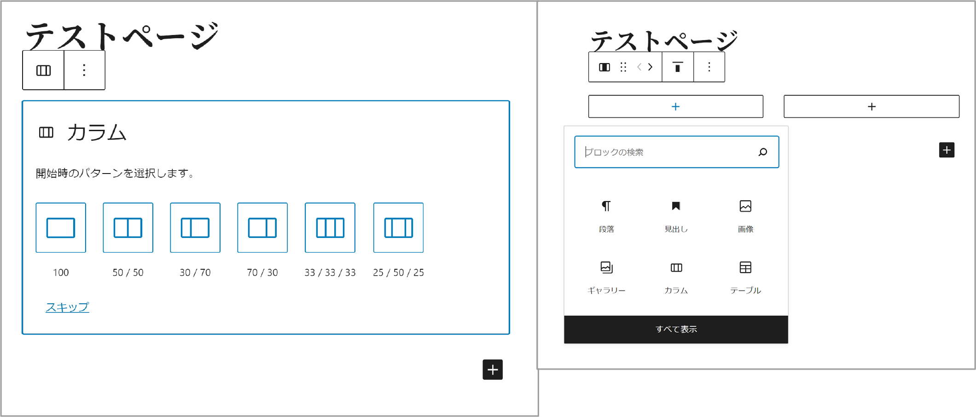The width and height of the screenshot is (976, 417).
Task: Move block right with the next arrow
Action: coord(651,68)
